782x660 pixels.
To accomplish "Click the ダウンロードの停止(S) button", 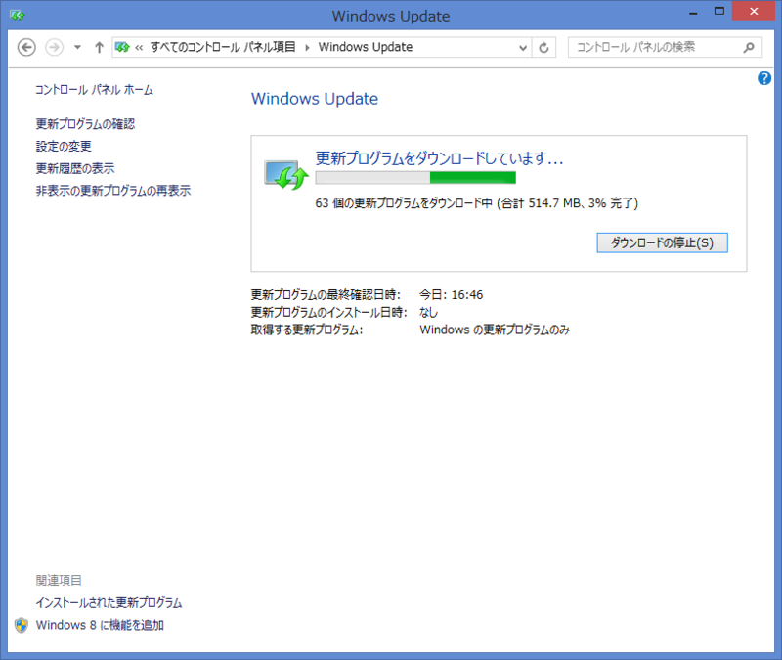I will pyautogui.click(x=662, y=242).
